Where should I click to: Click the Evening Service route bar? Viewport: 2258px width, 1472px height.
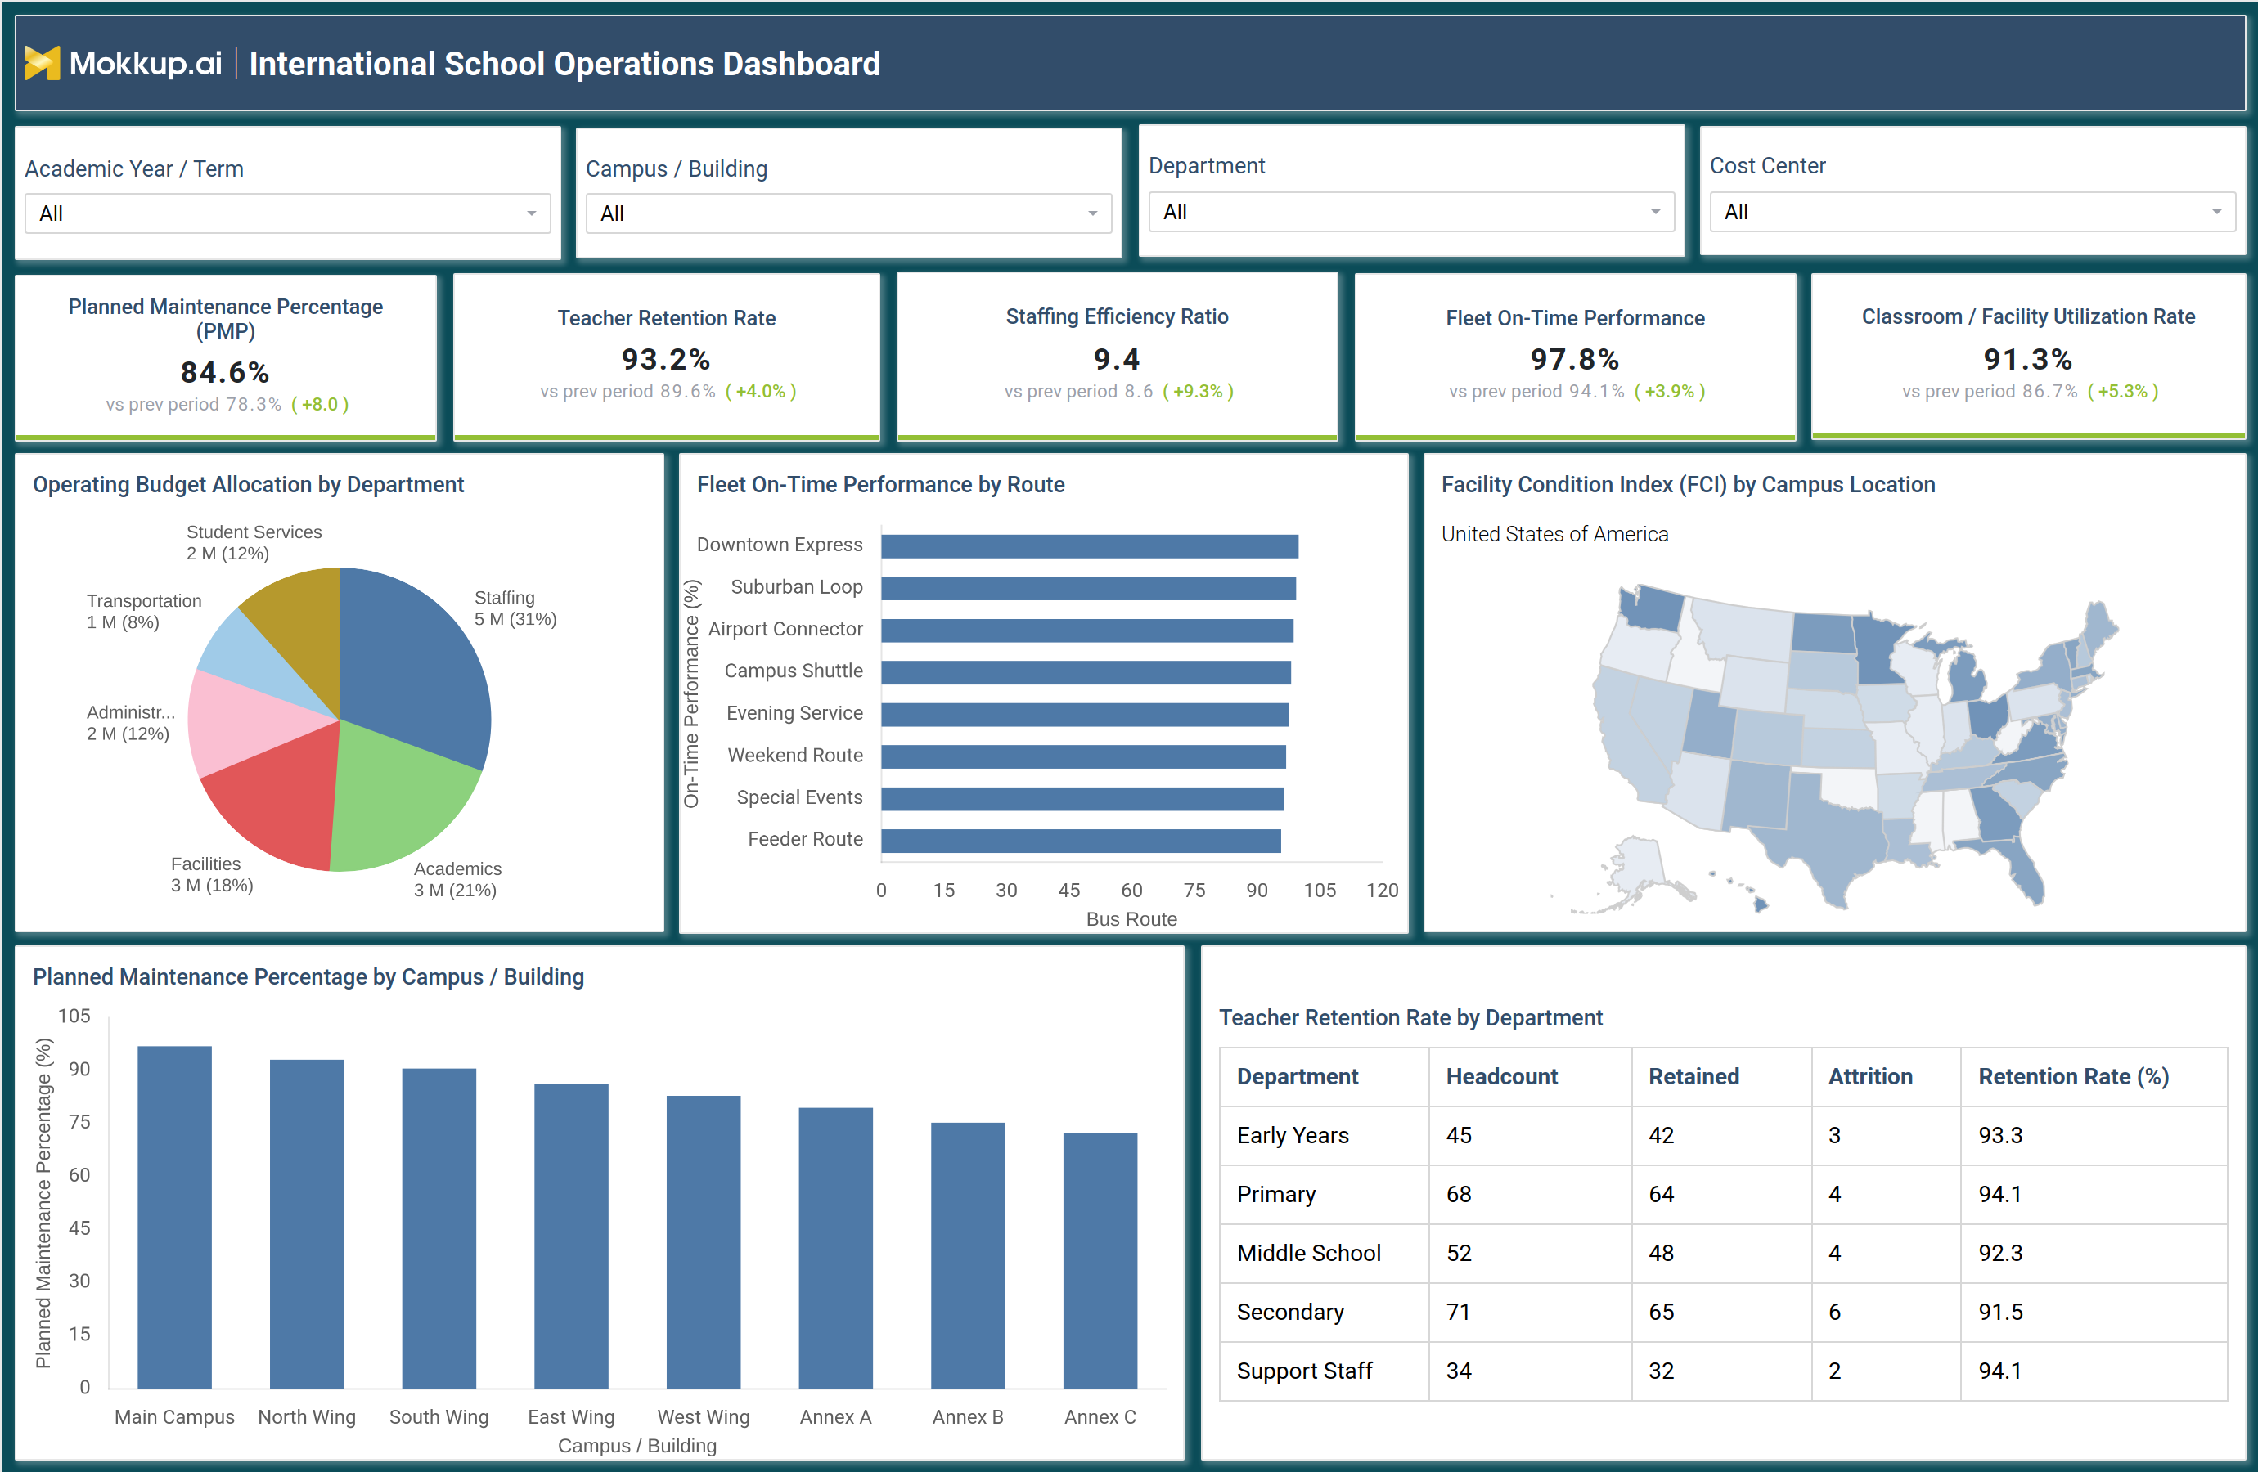[1084, 714]
